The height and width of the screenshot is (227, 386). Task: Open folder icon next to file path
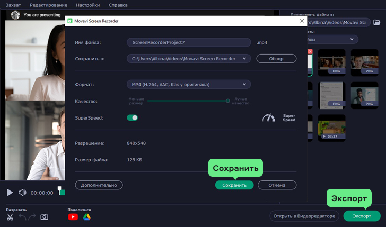(x=377, y=22)
